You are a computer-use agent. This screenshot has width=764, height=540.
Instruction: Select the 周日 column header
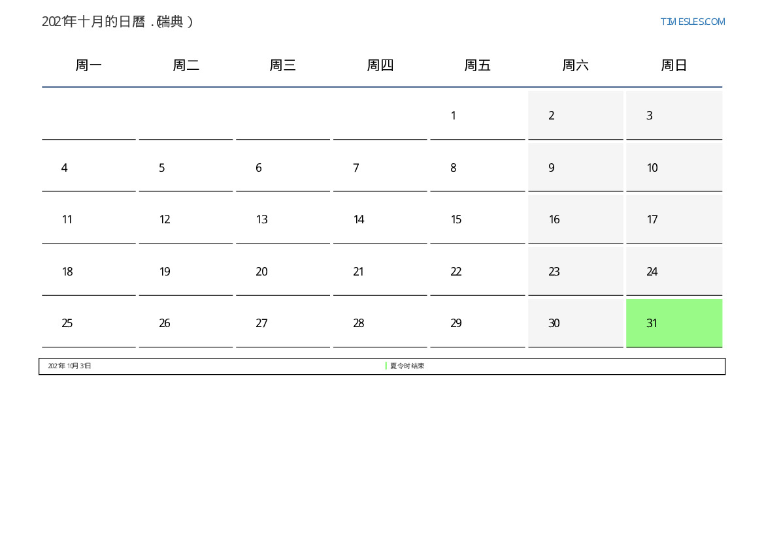[x=674, y=65]
